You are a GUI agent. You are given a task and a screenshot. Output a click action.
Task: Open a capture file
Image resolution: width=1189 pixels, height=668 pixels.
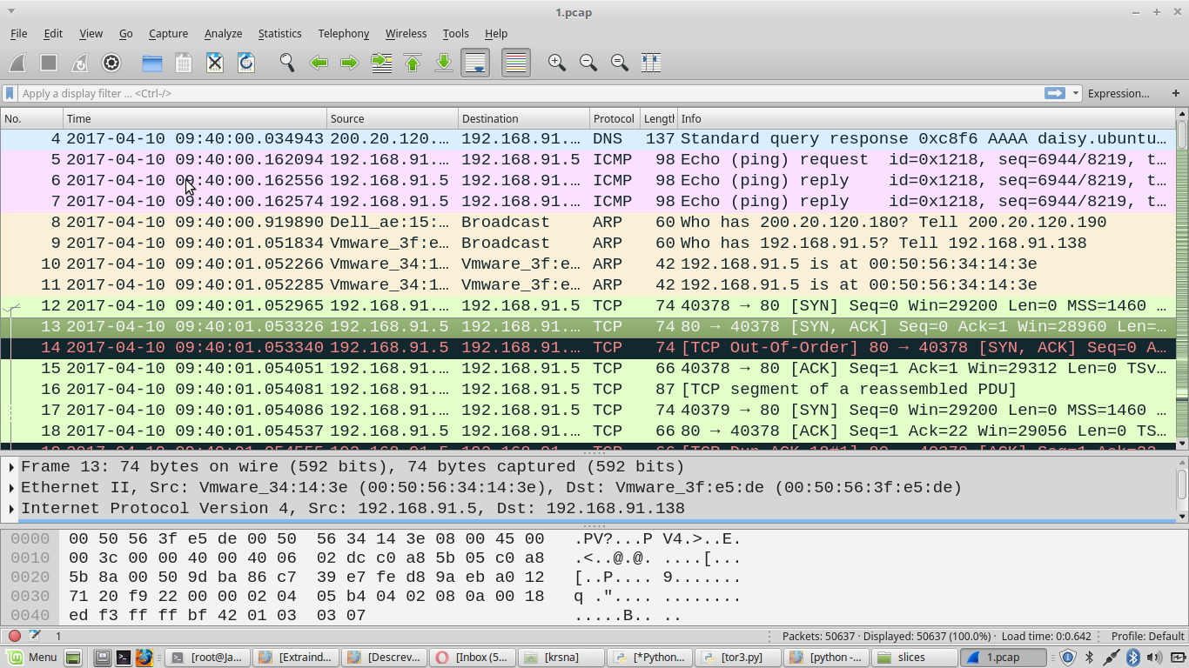coord(151,62)
